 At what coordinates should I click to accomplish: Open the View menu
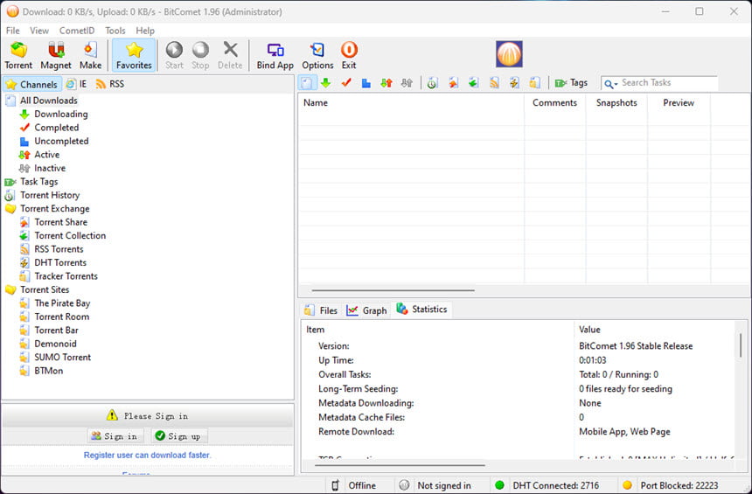click(x=39, y=31)
